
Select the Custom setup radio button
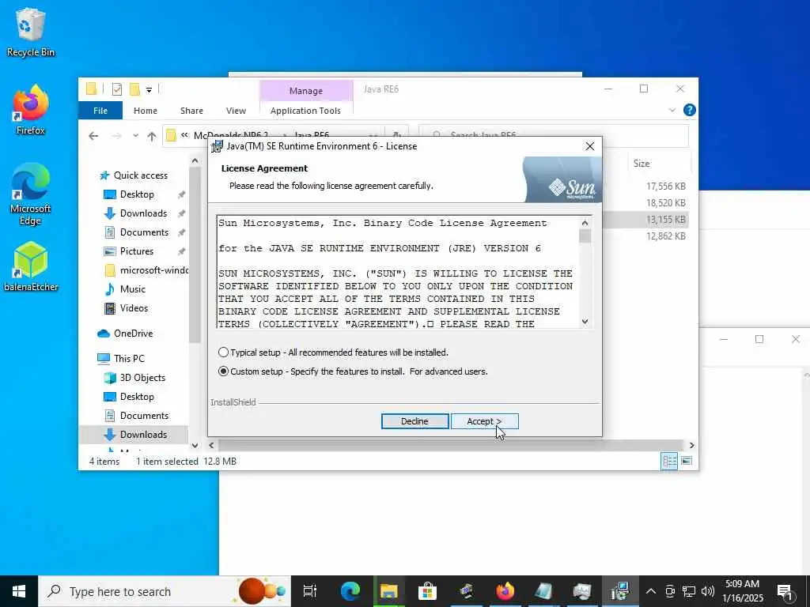[224, 371]
